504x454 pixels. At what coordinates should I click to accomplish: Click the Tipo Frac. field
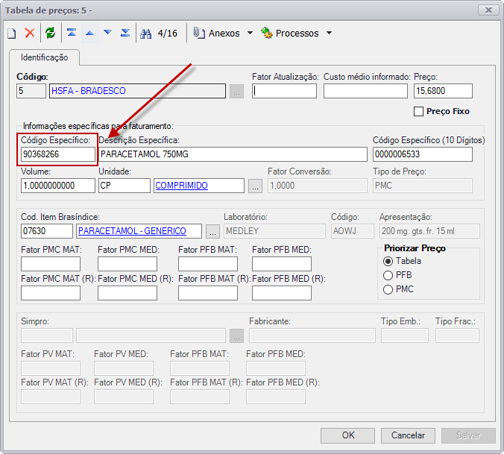coord(457,335)
